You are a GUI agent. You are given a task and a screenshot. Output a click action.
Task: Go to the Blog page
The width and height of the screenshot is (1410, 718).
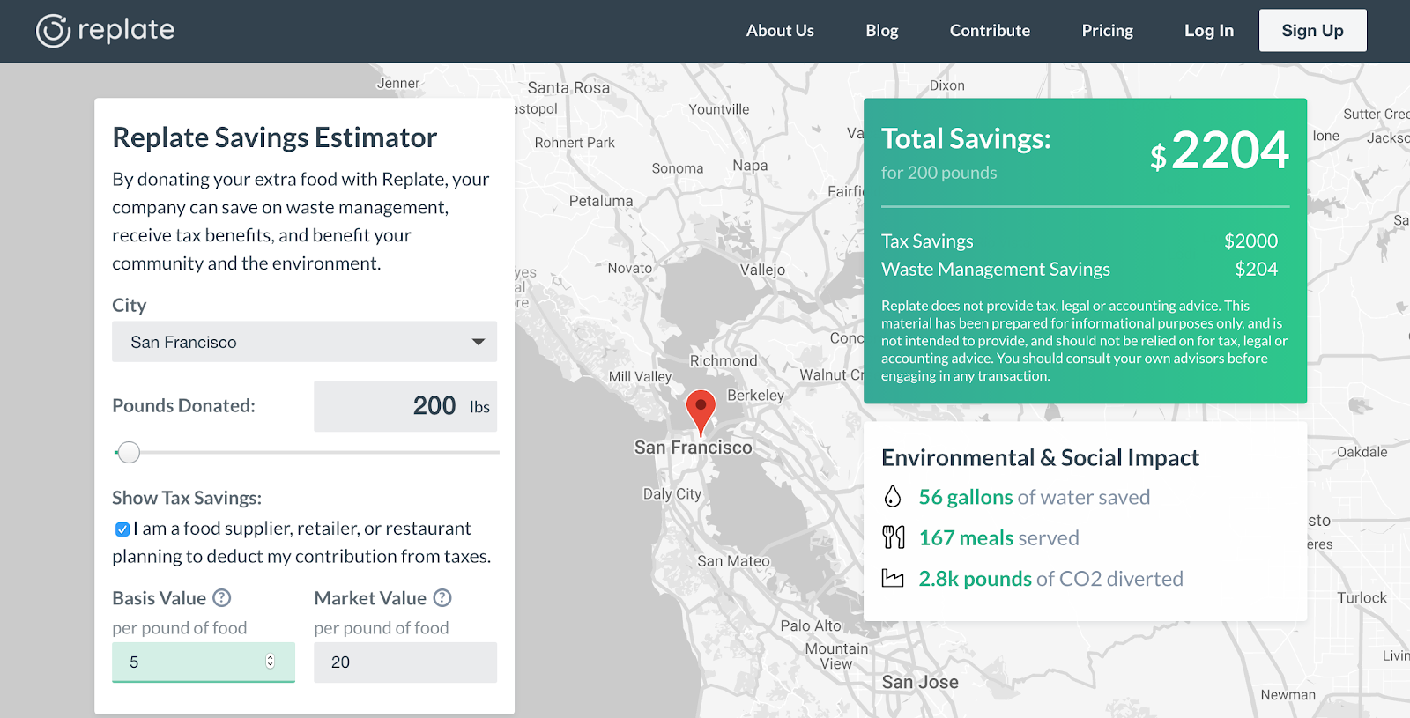[881, 31]
